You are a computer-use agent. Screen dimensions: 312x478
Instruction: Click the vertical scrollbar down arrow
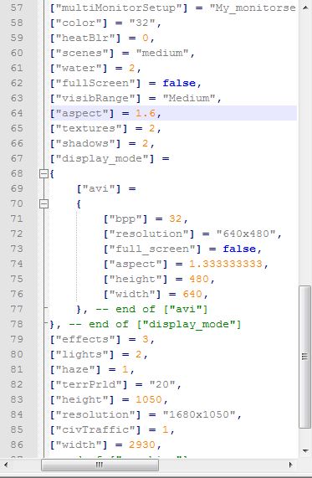pyautogui.click(x=305, y=451)
